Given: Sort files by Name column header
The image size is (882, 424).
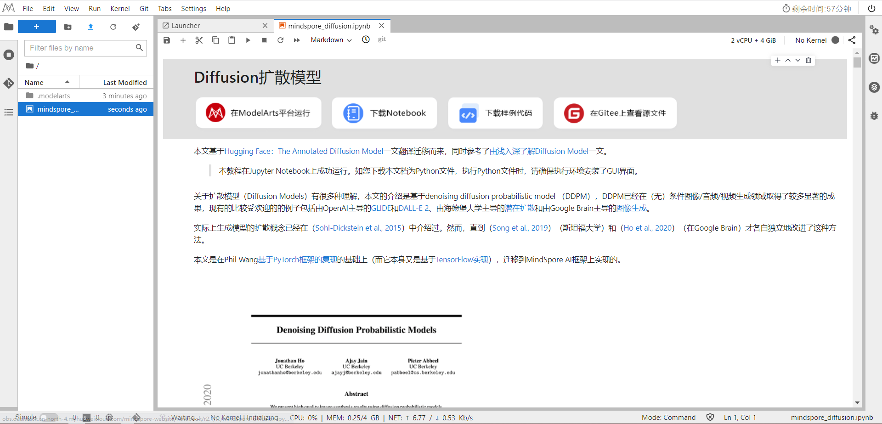Looking at the screenshot, I should click(49, 82).
